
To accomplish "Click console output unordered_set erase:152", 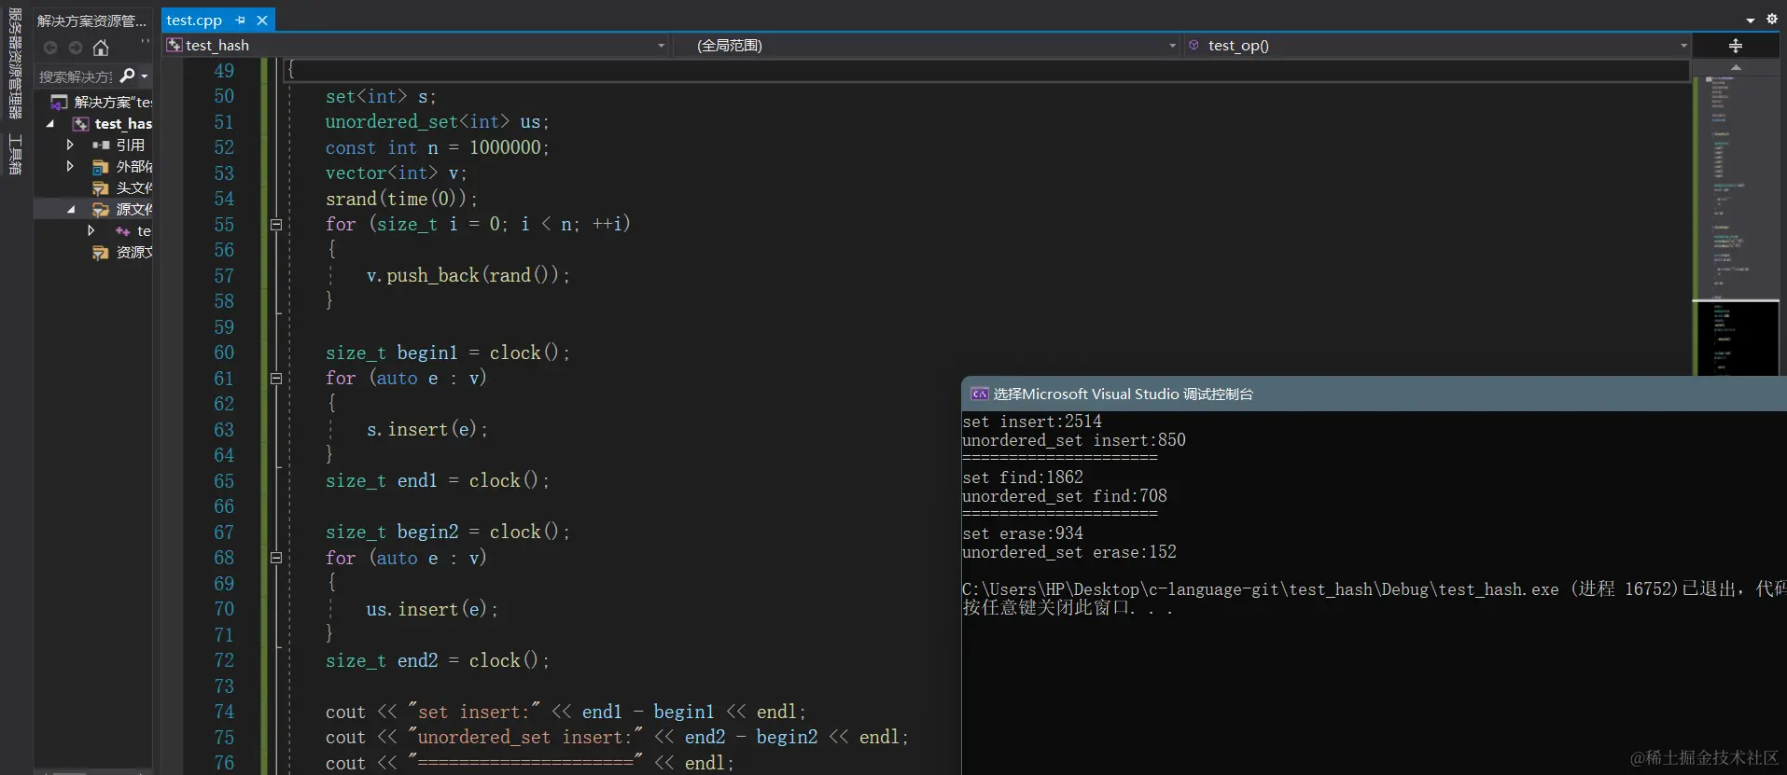I will point(1069,552).
